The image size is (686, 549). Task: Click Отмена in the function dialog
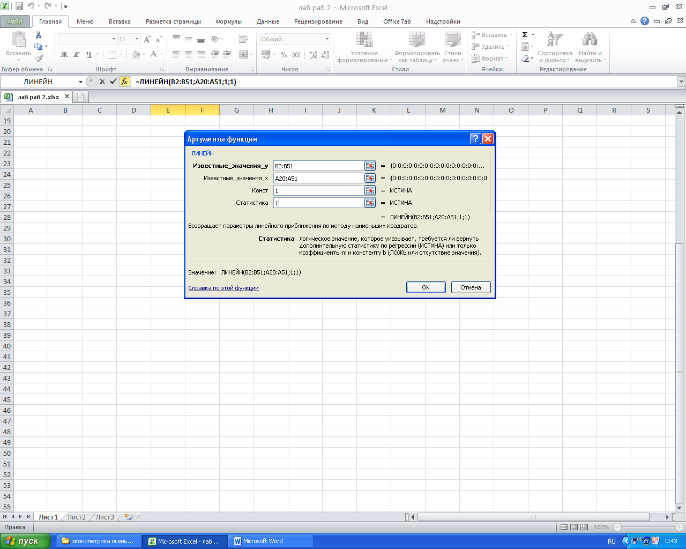pos(471,287)
